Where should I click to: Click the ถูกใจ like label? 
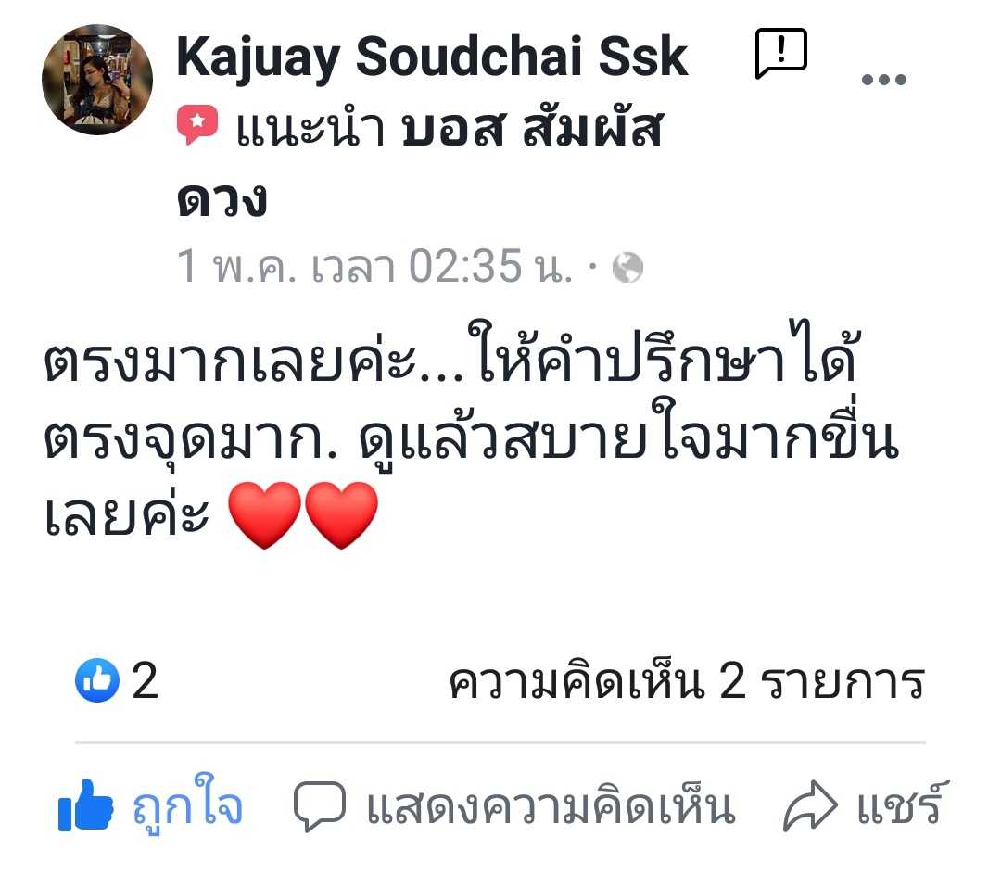click(187, 804)
